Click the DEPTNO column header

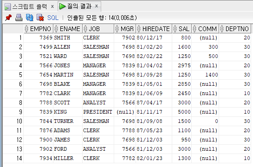tap(235, 29)
